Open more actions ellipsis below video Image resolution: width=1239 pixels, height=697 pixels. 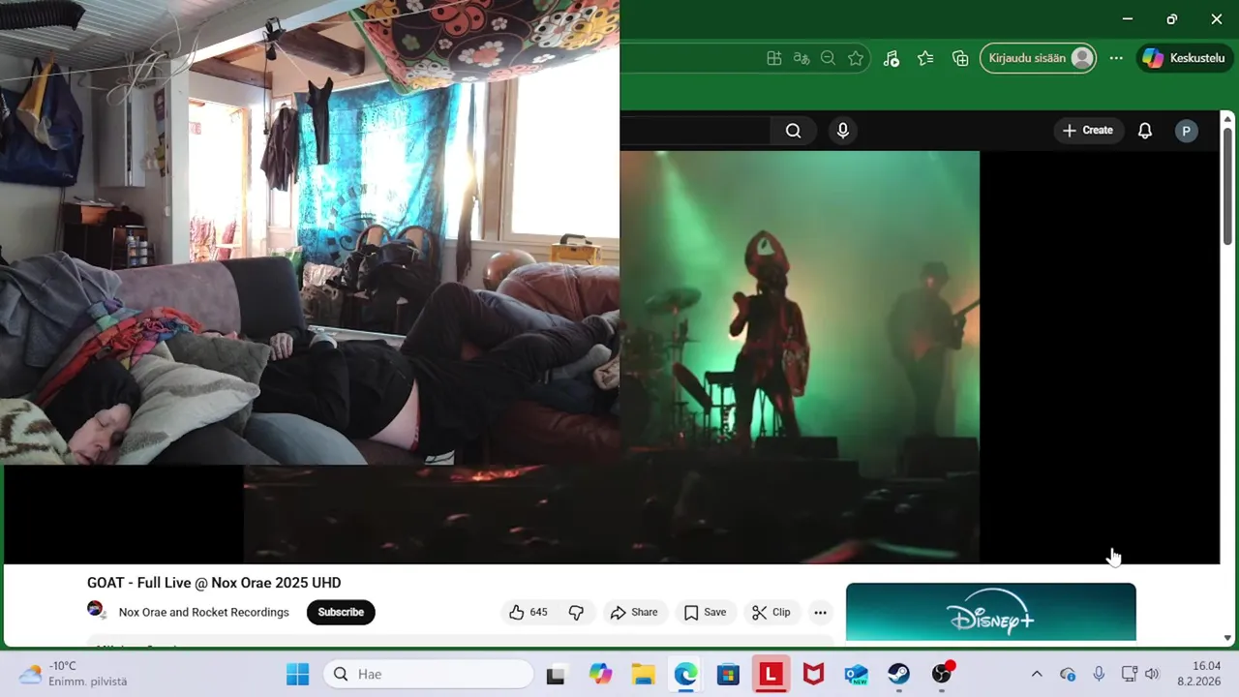(820, 612)
